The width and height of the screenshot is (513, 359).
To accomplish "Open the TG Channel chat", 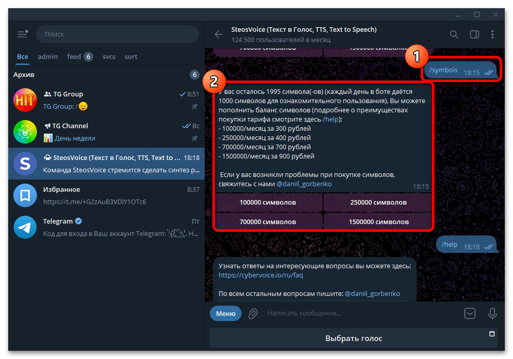I will tap(107, 132).
